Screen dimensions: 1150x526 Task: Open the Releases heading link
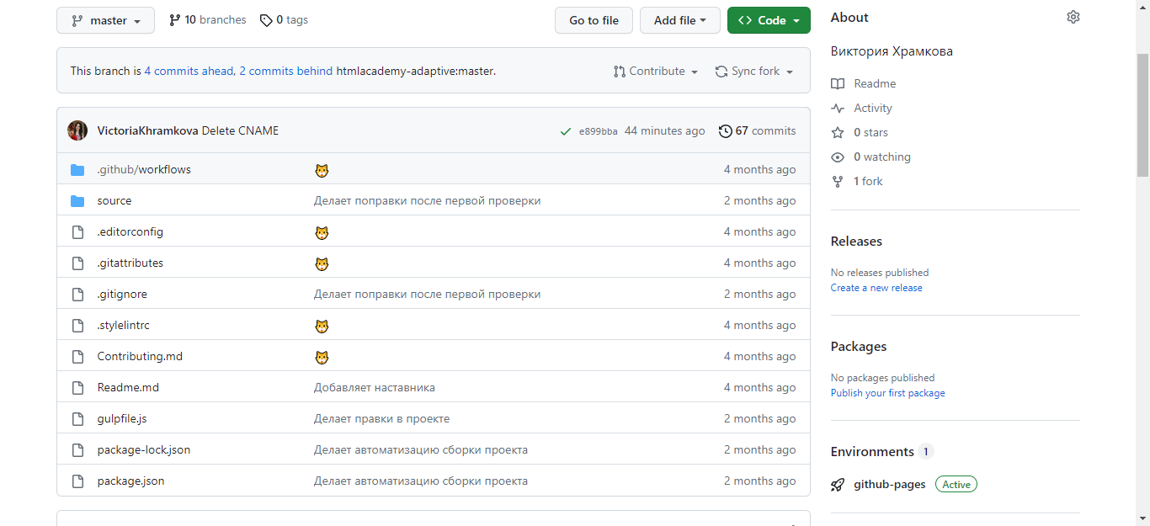click(x=856, y=242)
